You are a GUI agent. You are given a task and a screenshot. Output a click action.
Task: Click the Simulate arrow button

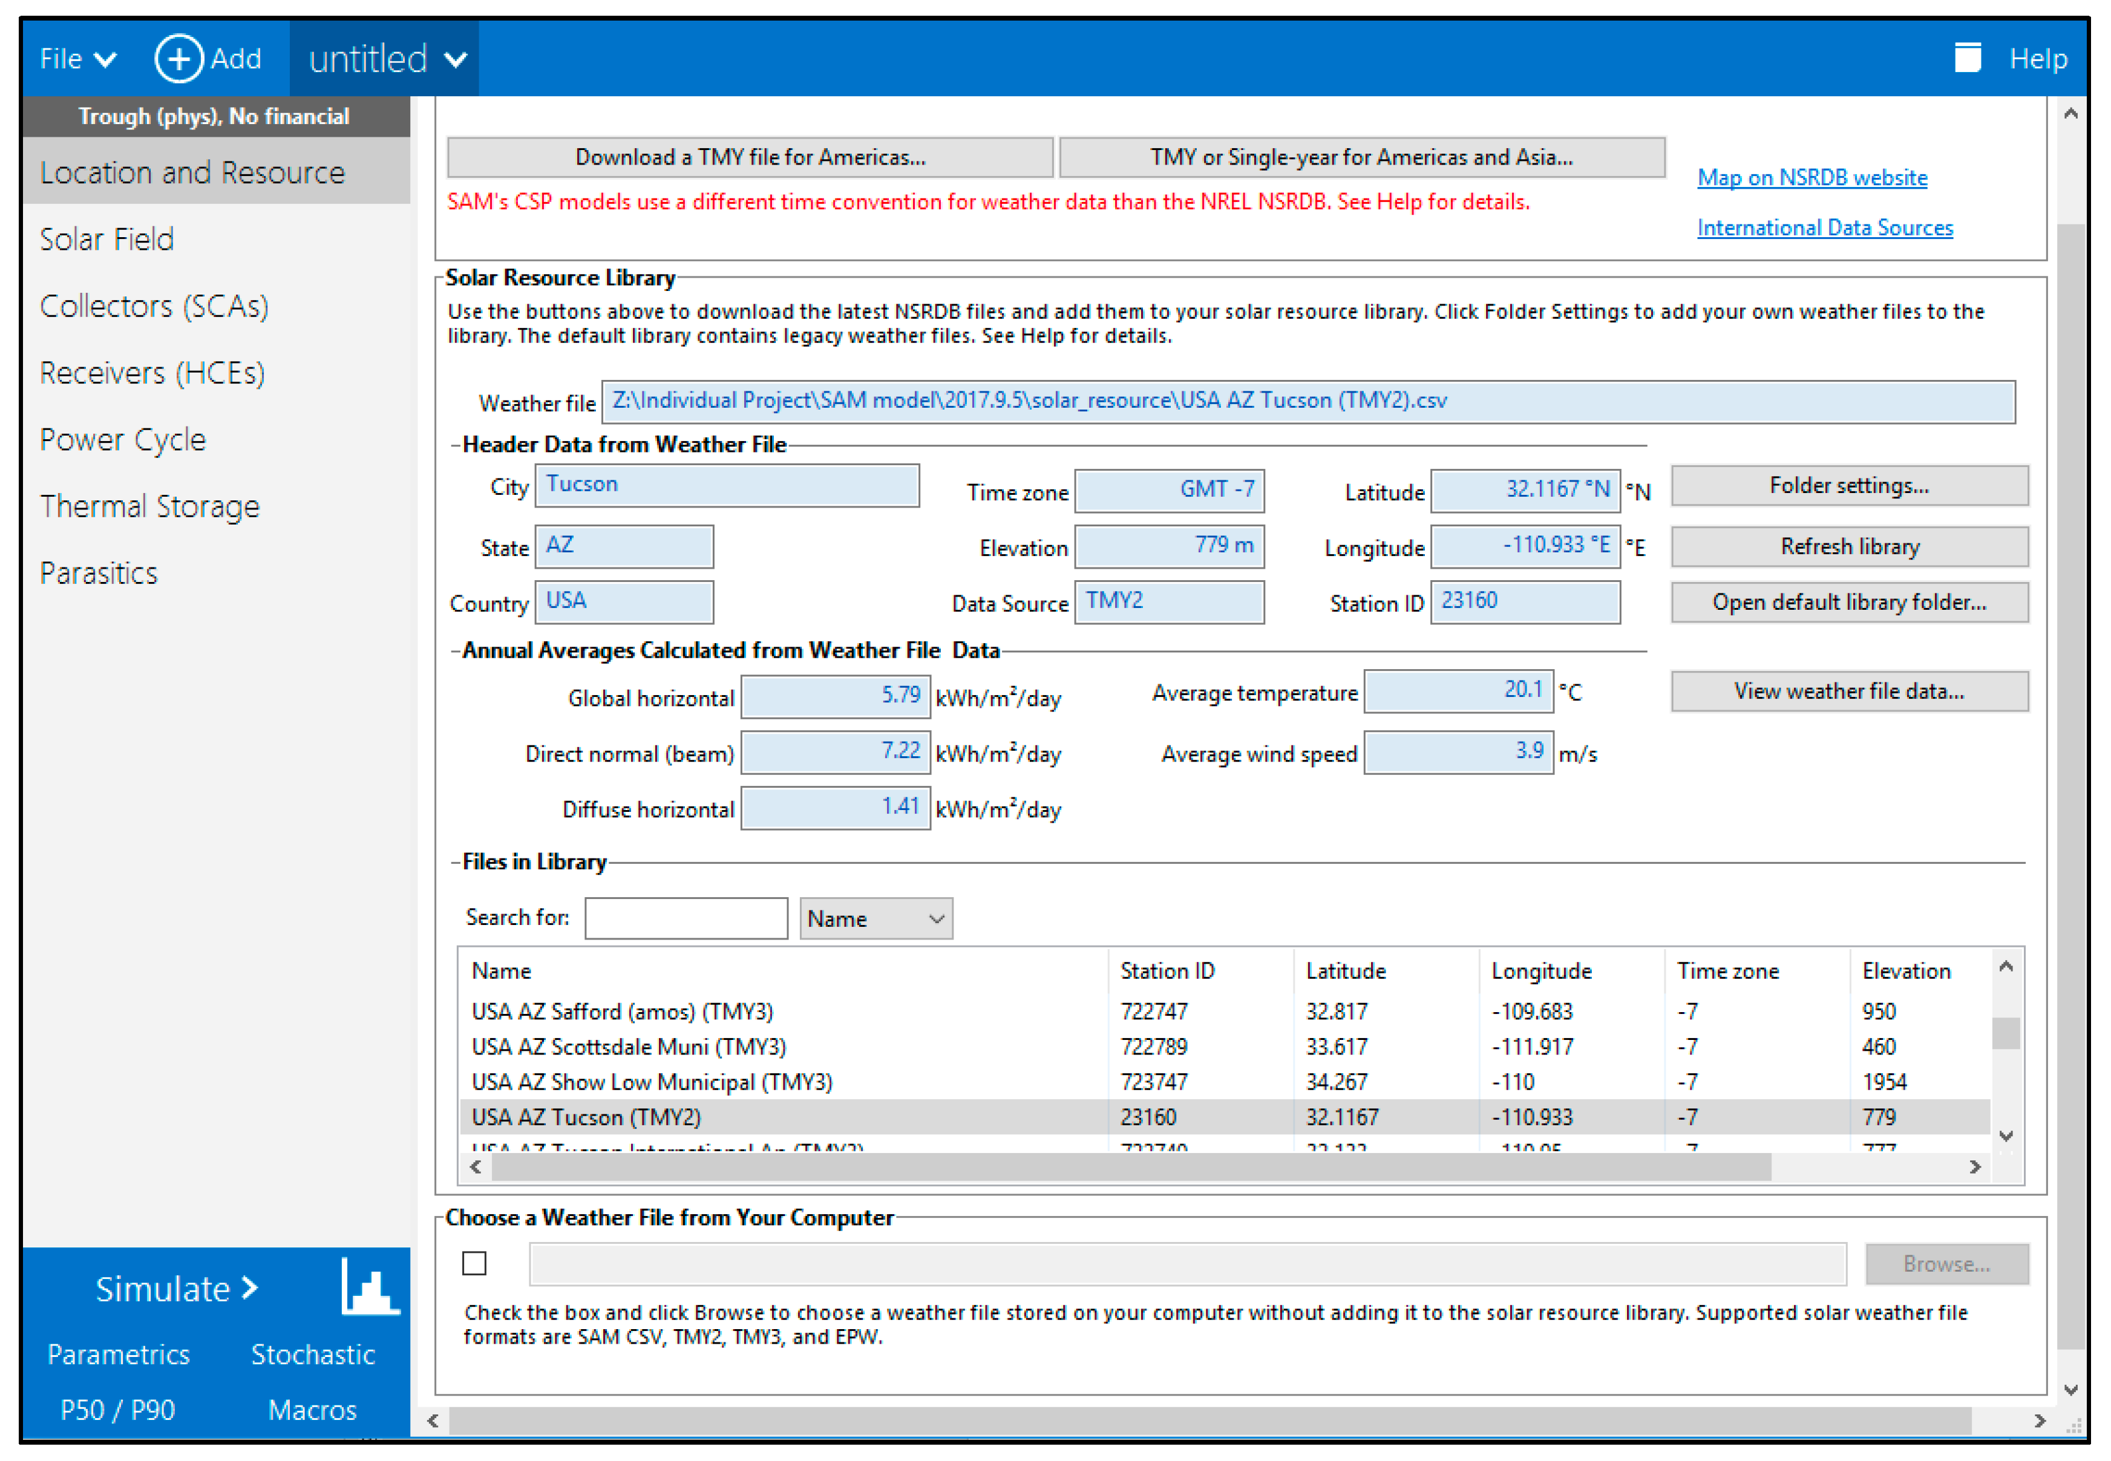tap(177, 1289)
